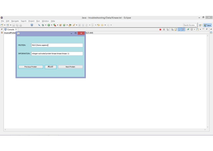Click the Clear Console icon
The width and height of the screenshot is (213, 151).
pyautogui.click(x=172, y=30)
